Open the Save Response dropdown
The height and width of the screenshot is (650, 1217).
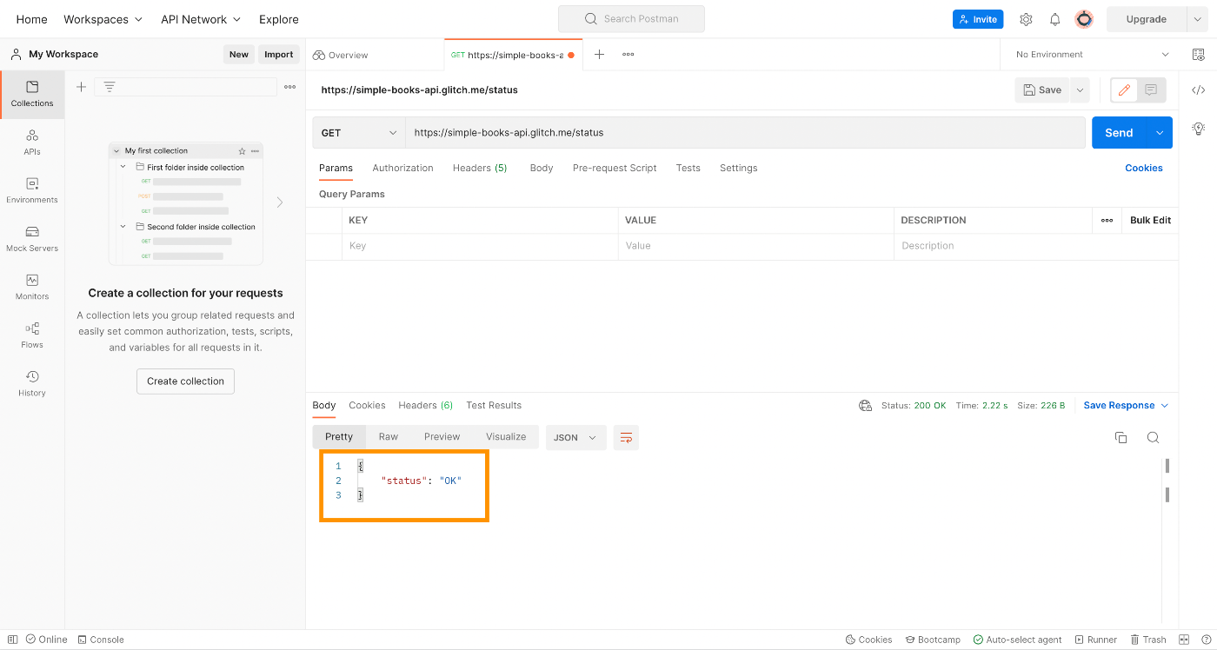[x=1126, y=405]
